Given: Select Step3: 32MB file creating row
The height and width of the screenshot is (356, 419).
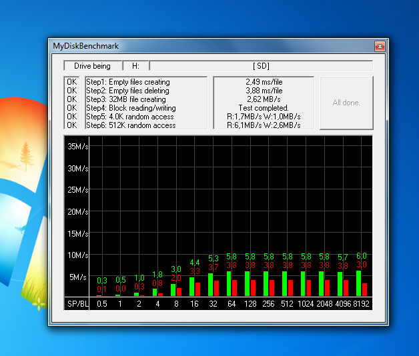Looking at the screenshot, I should tap(125, 99).
